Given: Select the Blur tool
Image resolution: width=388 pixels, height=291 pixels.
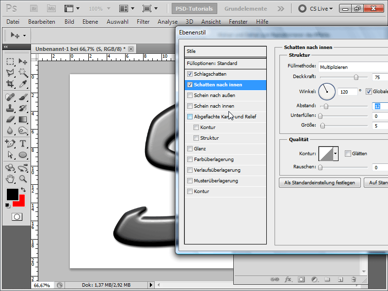Looking at the screenshot, I should coord(10,130).
